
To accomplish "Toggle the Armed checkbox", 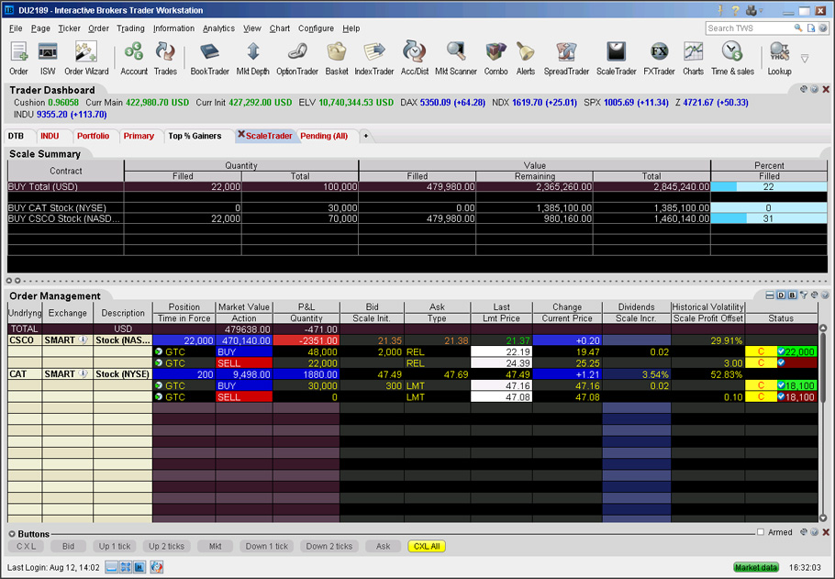I will click(x=761, y=532).
